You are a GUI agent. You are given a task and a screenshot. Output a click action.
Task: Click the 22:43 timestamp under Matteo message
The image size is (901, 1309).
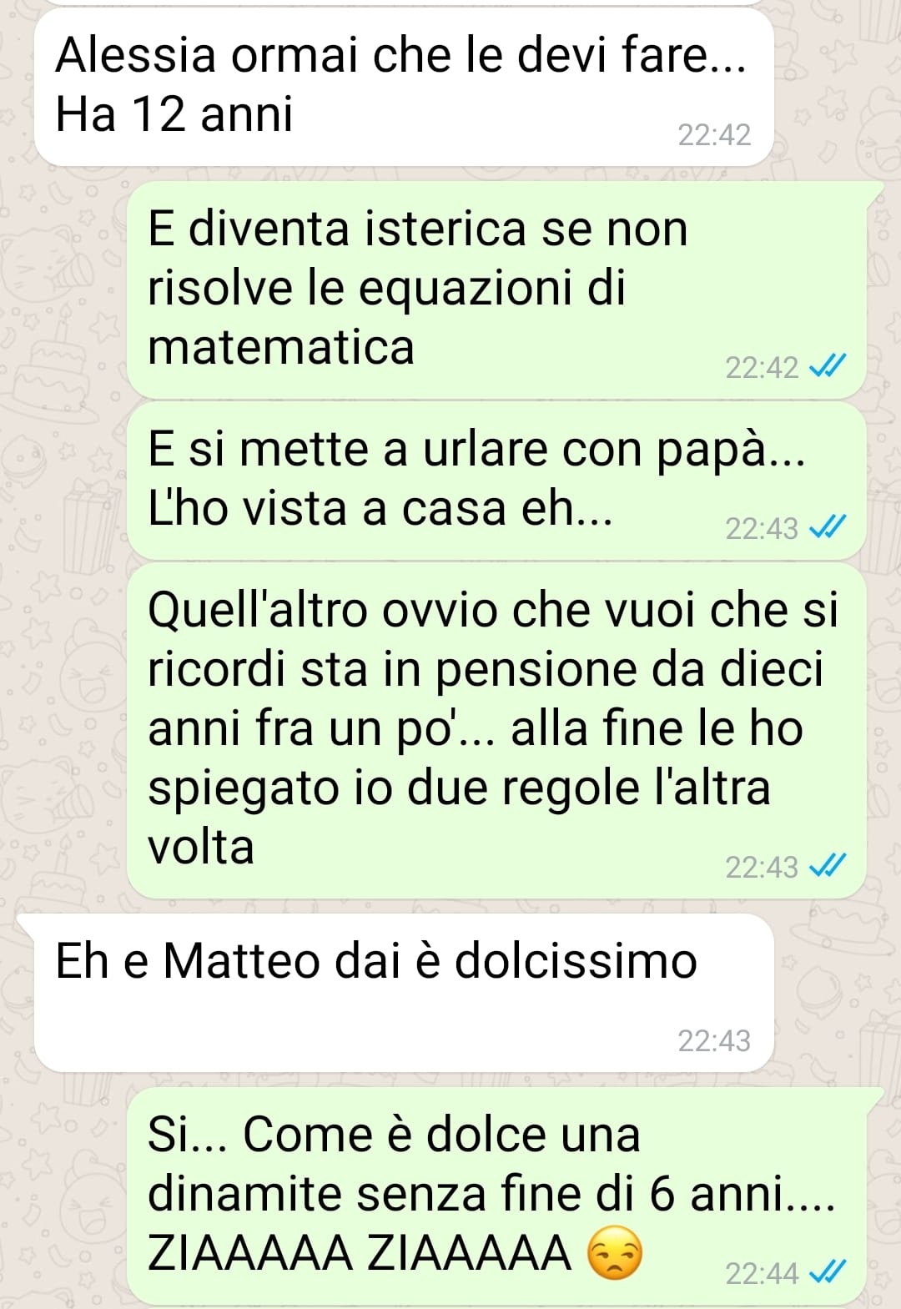[x=714, y=1040]
